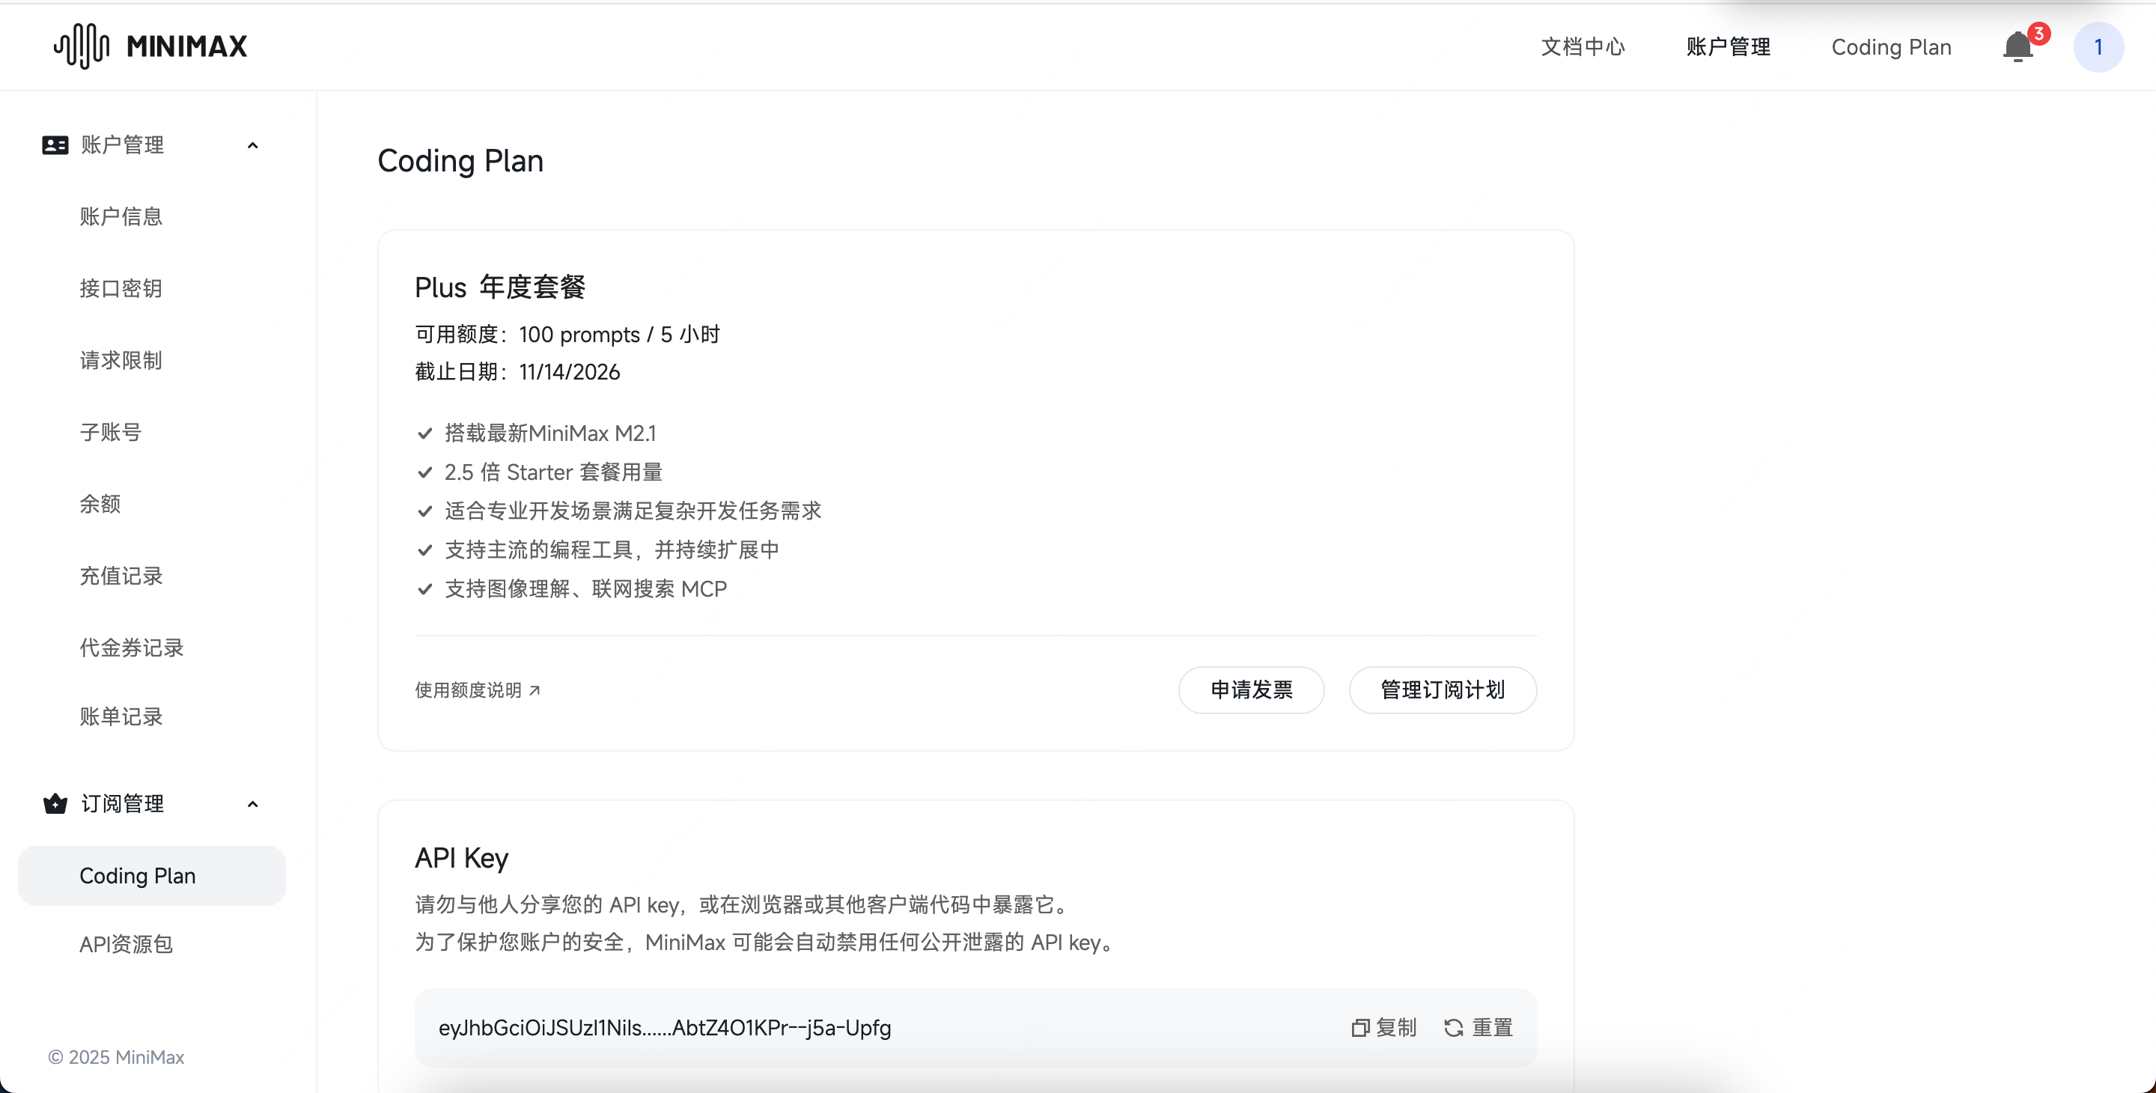Image resolution: width=2156 pixels, height=1093 pixels.
Task: Click the reset API key icon
Action: (x=1454, y=1027)
